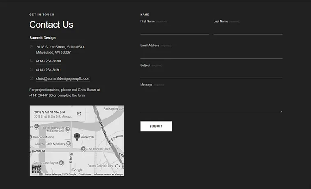Select the Casera Cafe & Bakery marker
Viewport: 311px width, 189px height.
68,143
